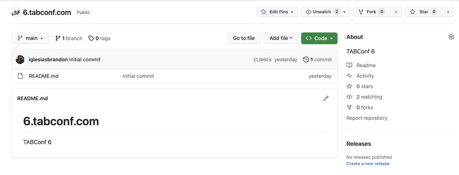The width and height of the screenshot is (459, 175).
Task: Open the main branch selector dropdown
Action: [x=30, y=38]
